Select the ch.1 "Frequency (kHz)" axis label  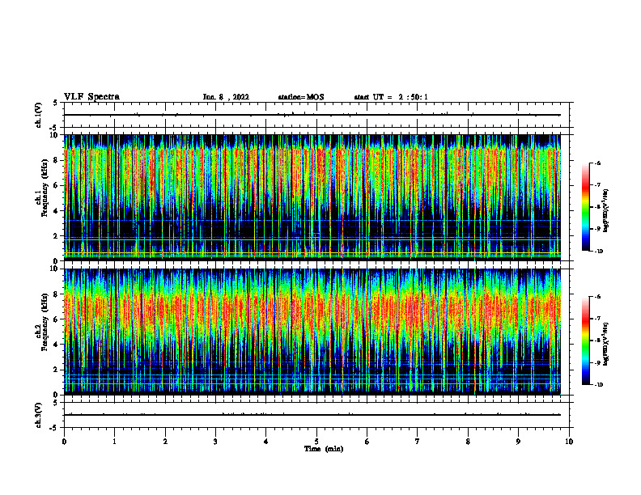point(45,187)
